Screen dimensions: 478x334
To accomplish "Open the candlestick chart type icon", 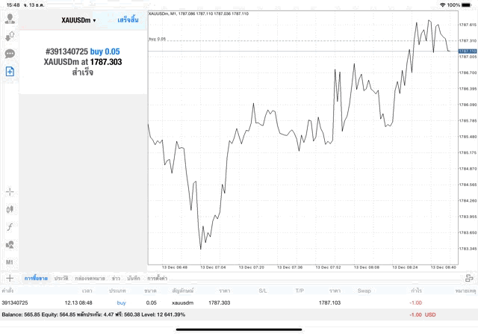I will coord(10,209).
